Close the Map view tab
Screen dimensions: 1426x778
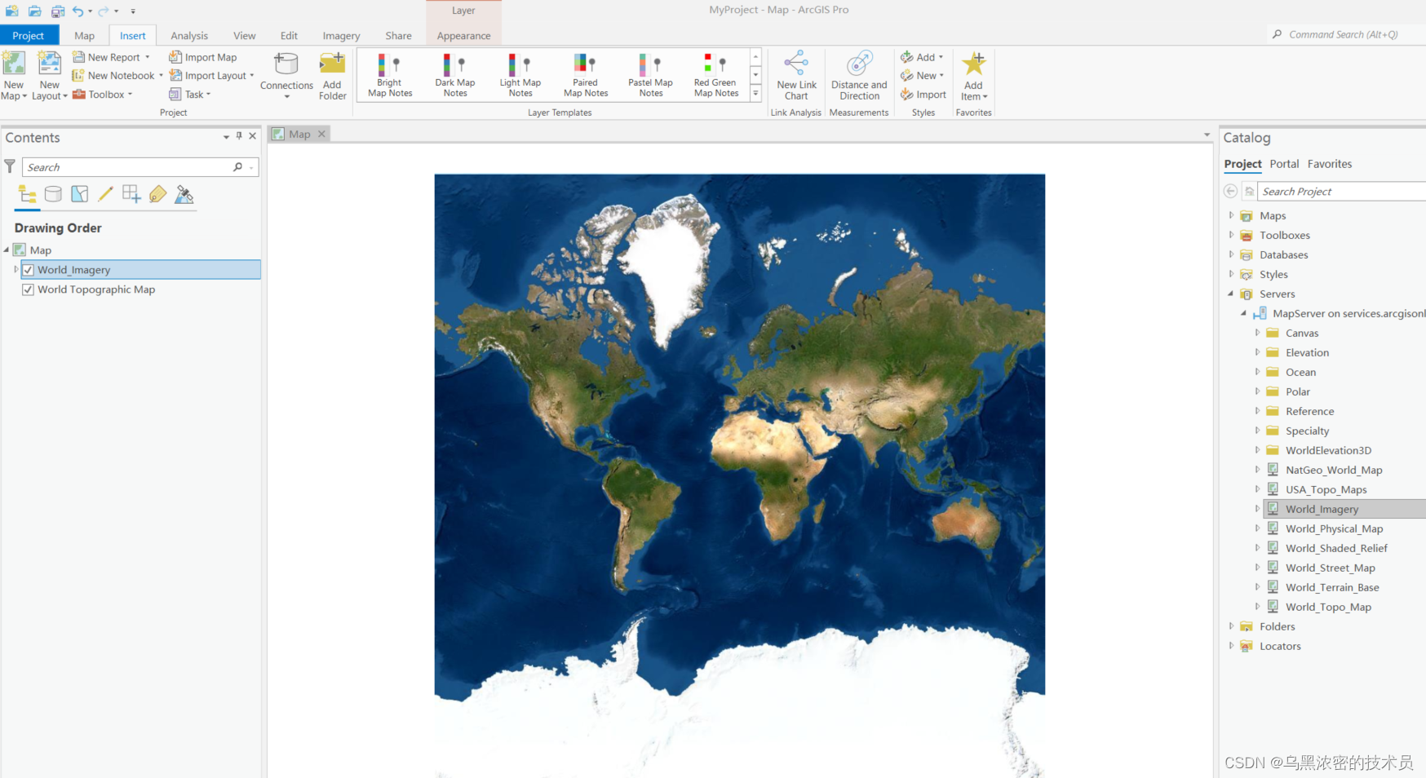[x=321, y=134]
